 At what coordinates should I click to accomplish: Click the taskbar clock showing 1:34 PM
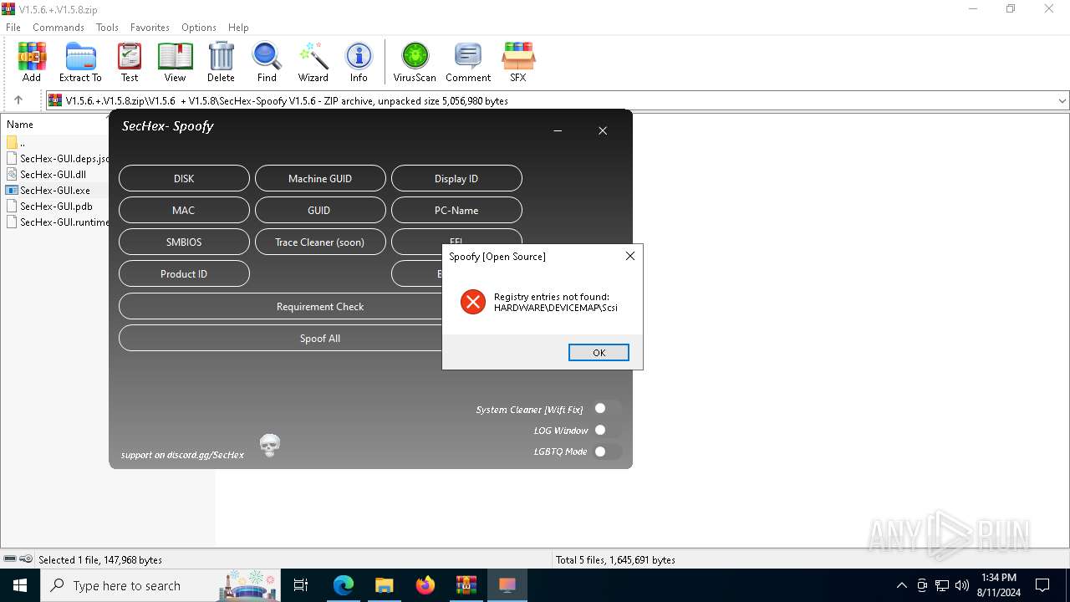click(999, 585)
